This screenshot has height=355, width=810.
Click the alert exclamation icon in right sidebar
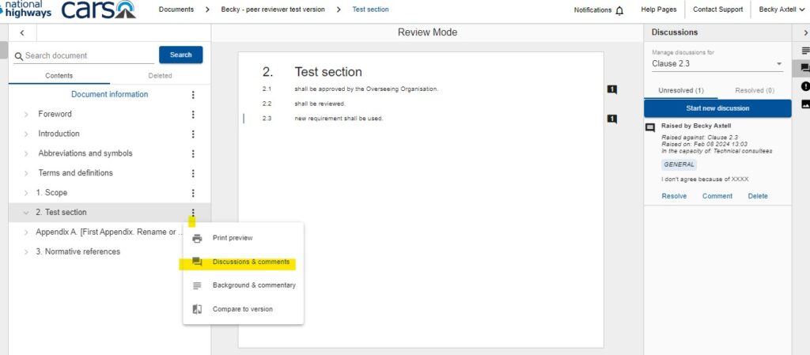coord(805,86)
